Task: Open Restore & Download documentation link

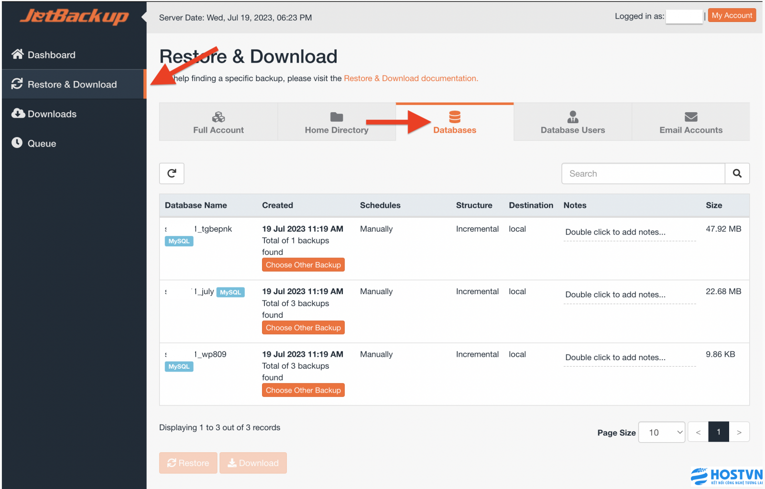Action: coord(411,78)
